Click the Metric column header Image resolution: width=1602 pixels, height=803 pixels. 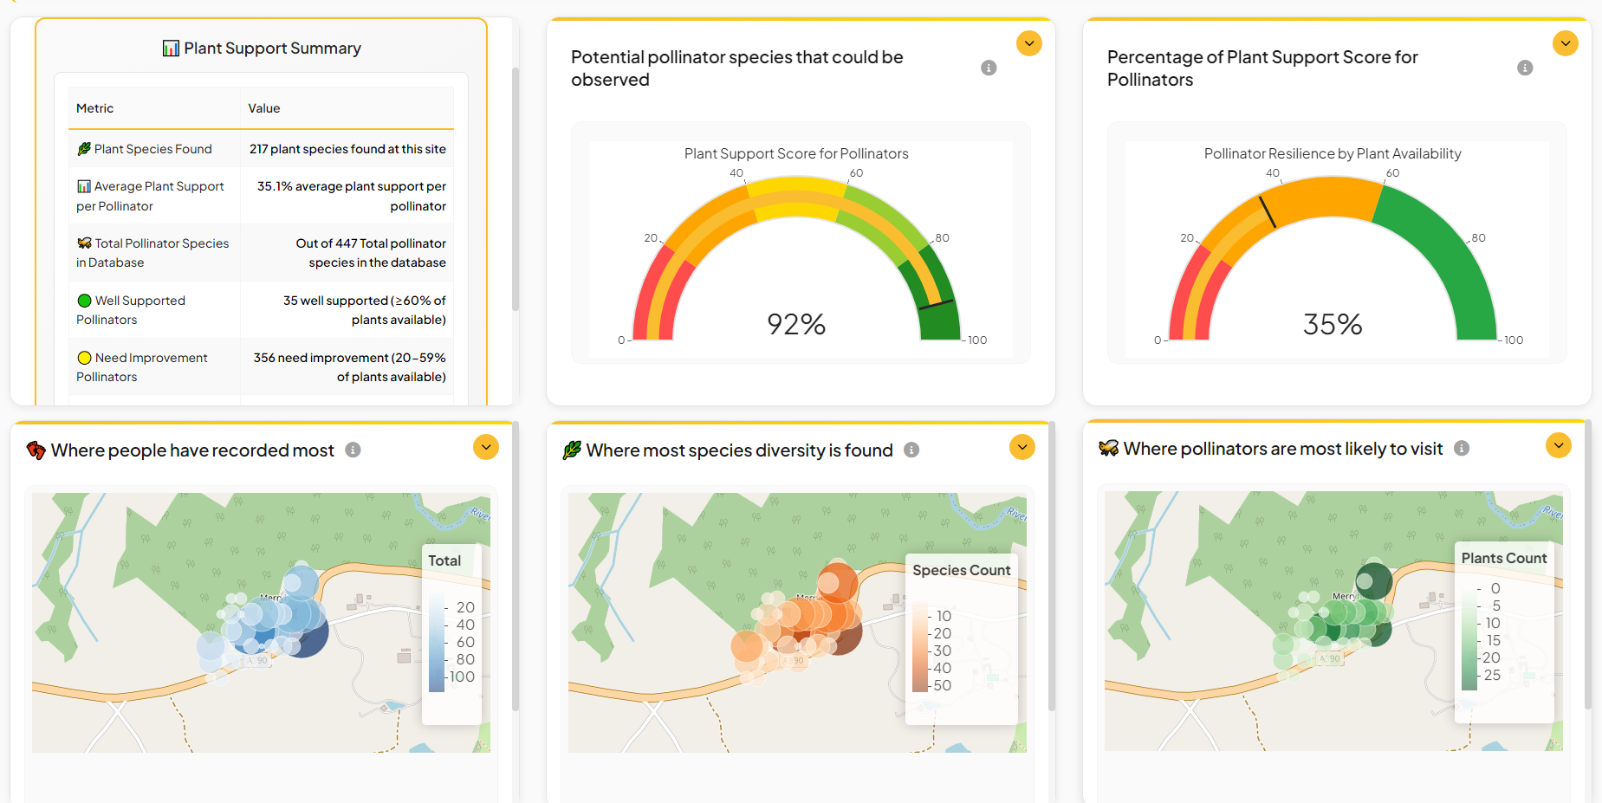coord(95,108)
